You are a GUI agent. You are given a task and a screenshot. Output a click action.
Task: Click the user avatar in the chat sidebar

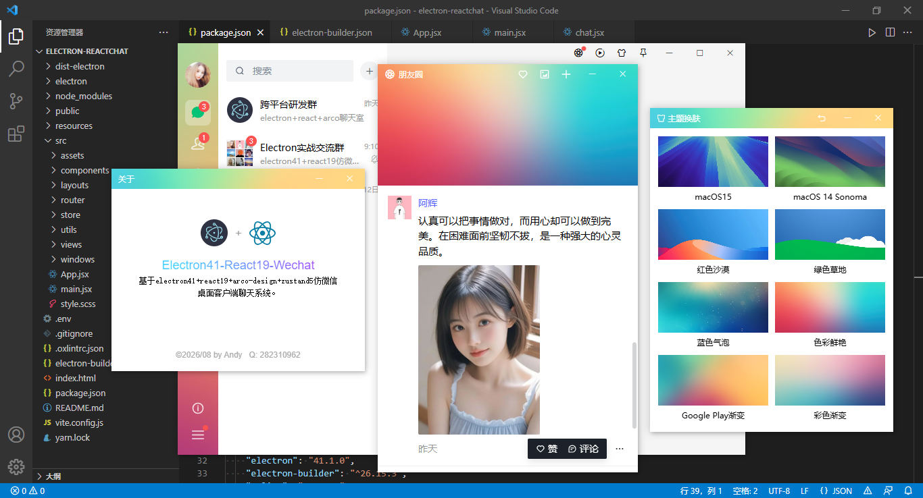(198, 75)
